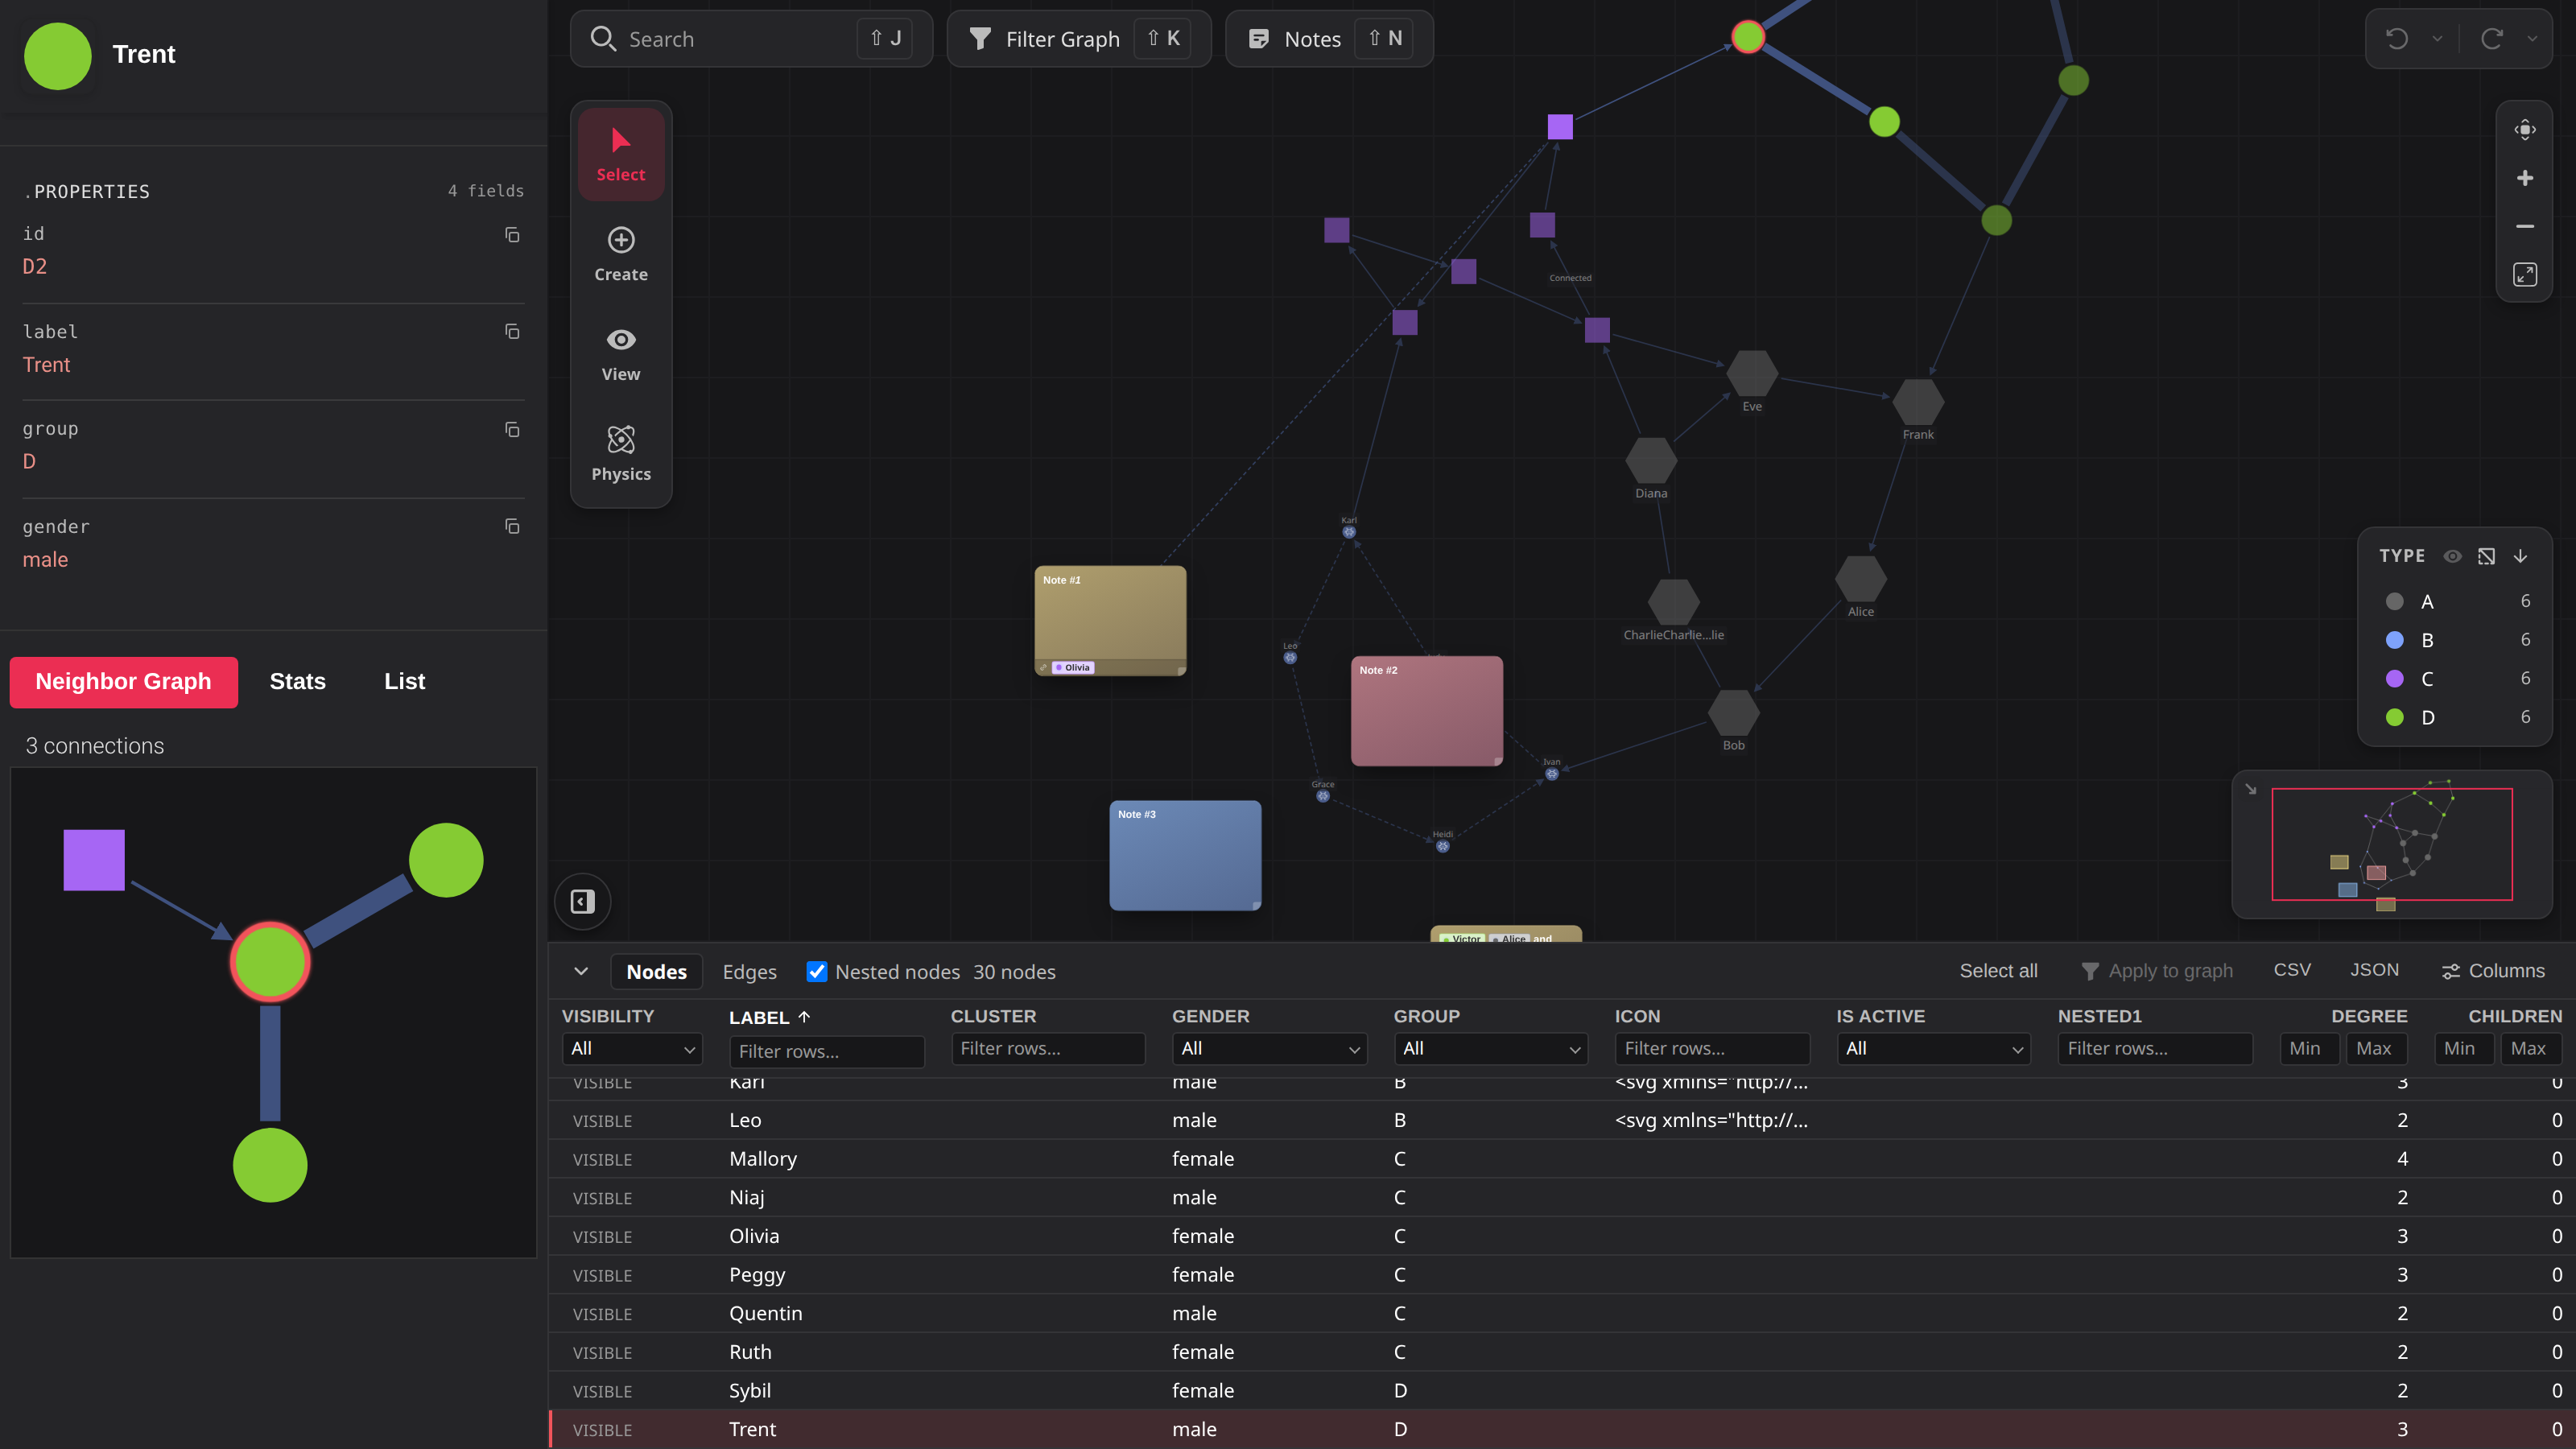Click the Filter Graph funnel icon
Screen dimensions: 2576x1449
coord(980,39)
